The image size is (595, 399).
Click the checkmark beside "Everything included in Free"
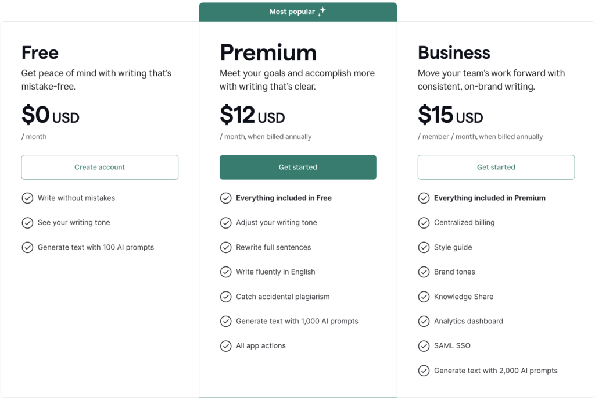click(226, 198)
